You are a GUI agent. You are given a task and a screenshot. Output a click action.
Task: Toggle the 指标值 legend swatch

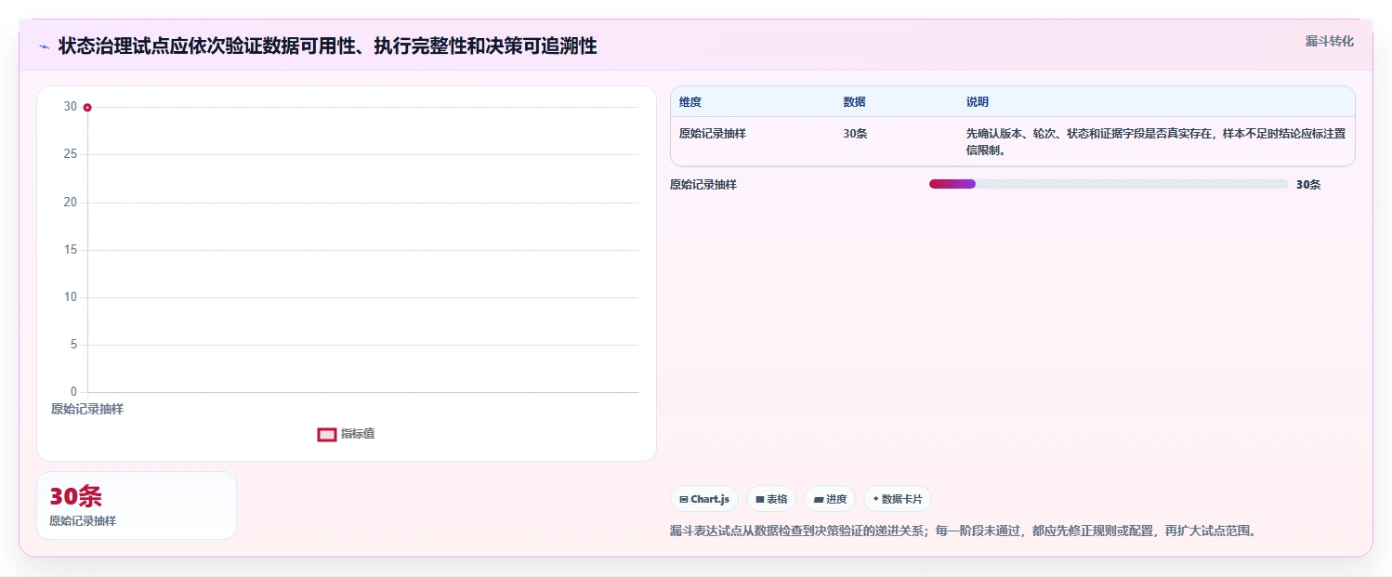click(326, 434)
